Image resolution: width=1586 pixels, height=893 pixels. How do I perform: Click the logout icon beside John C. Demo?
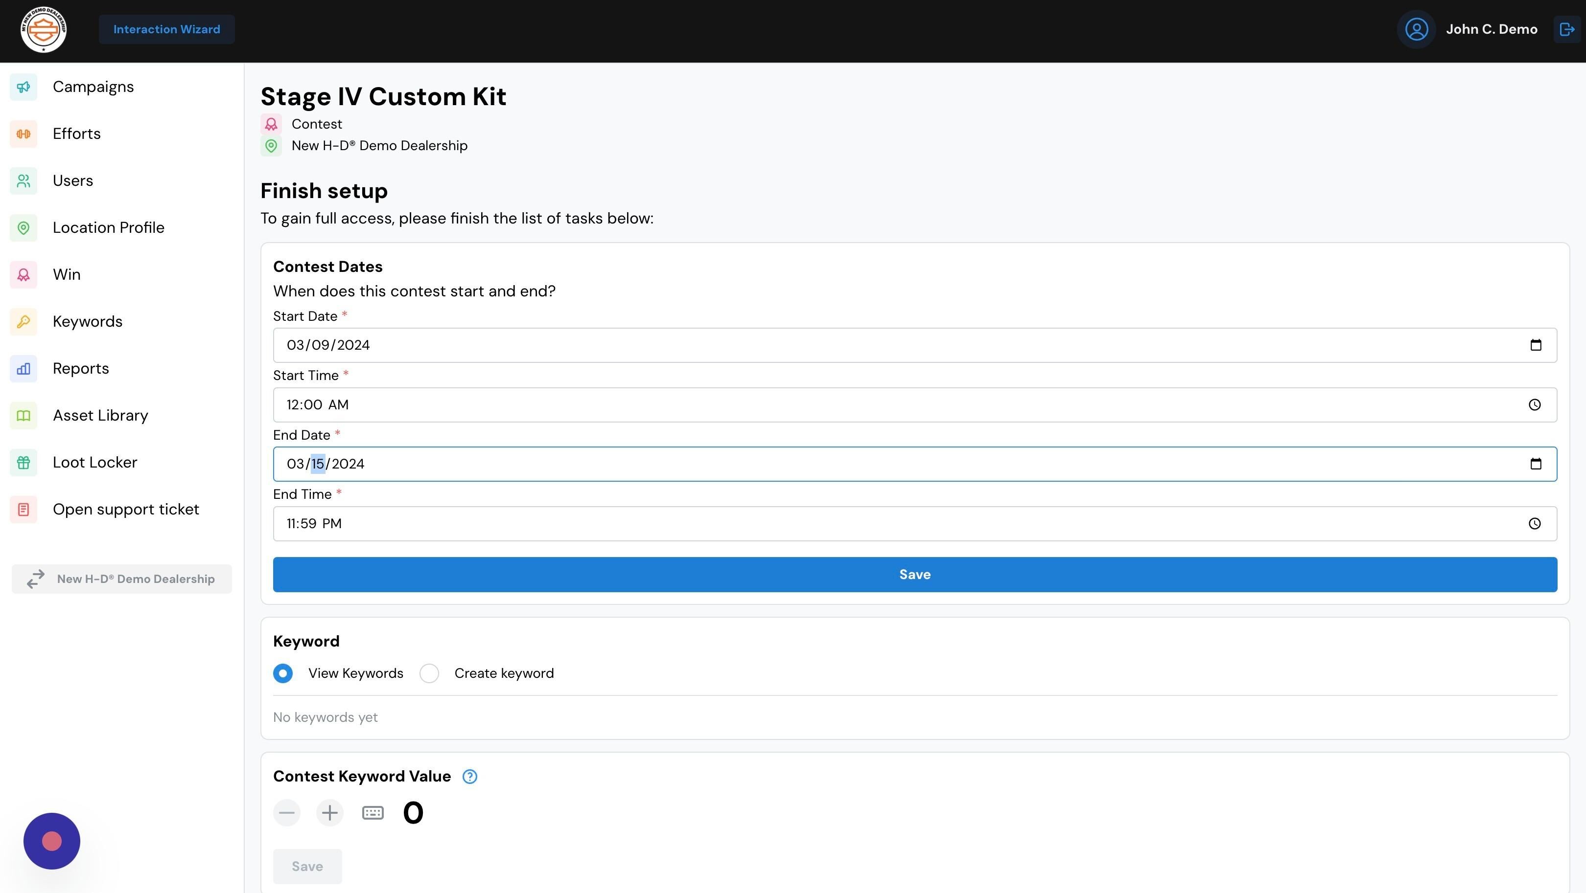[x=1567, y=29]
